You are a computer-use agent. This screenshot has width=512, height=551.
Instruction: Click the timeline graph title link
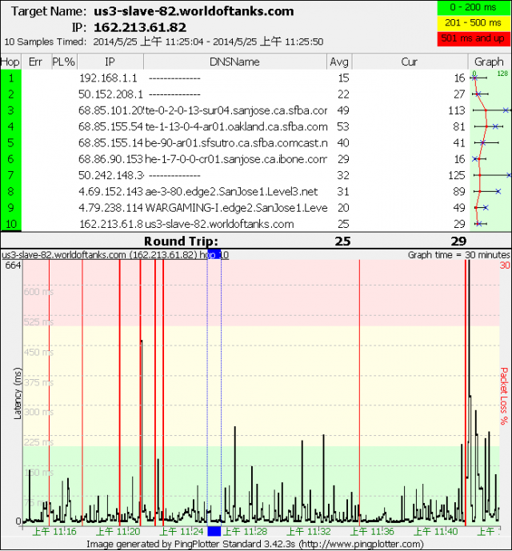pyautogui.click(x=115, y=255)
